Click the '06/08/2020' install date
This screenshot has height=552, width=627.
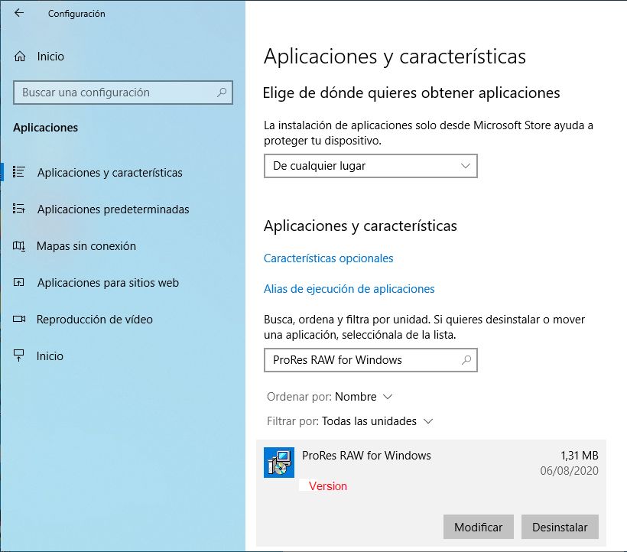[x=570, y=470]
